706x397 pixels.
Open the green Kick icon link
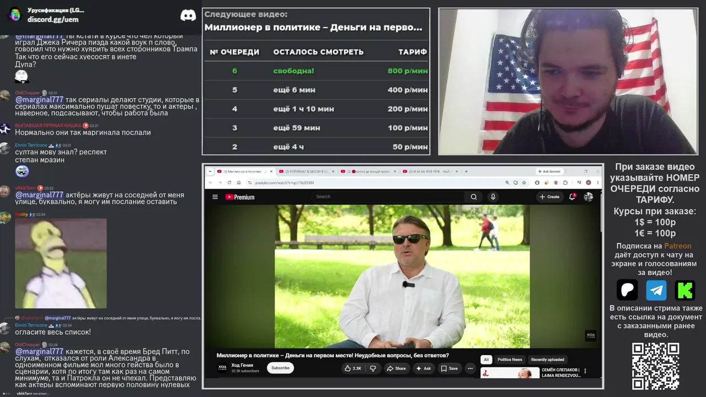(685, 290)
